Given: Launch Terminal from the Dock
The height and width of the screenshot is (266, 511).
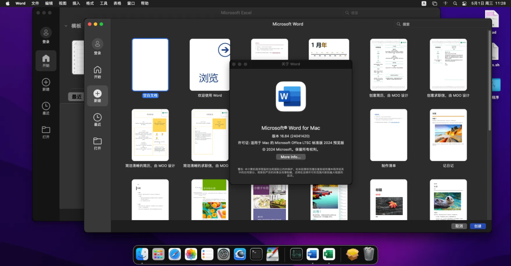Looking at the screenshot, I should 256,254.
